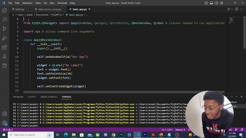Screen dimensions: 246x138
Task: Click self.setCentralWidget(widget) on line 17
Action: (x=61, y=86)
